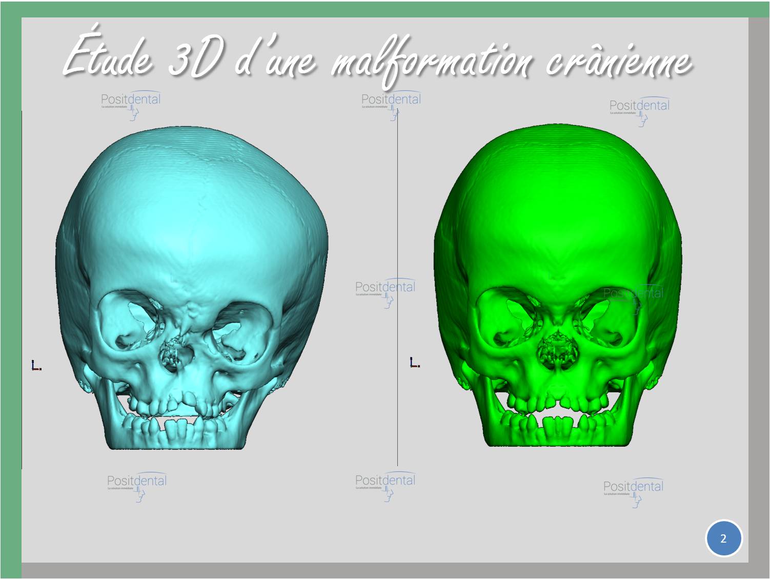Click the blue slide number 2 badge
This screenshot has width=770, height=579.
tap(723, 538)
